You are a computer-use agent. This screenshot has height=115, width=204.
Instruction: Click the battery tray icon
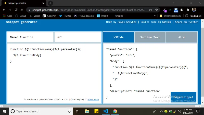coord(170,111)
